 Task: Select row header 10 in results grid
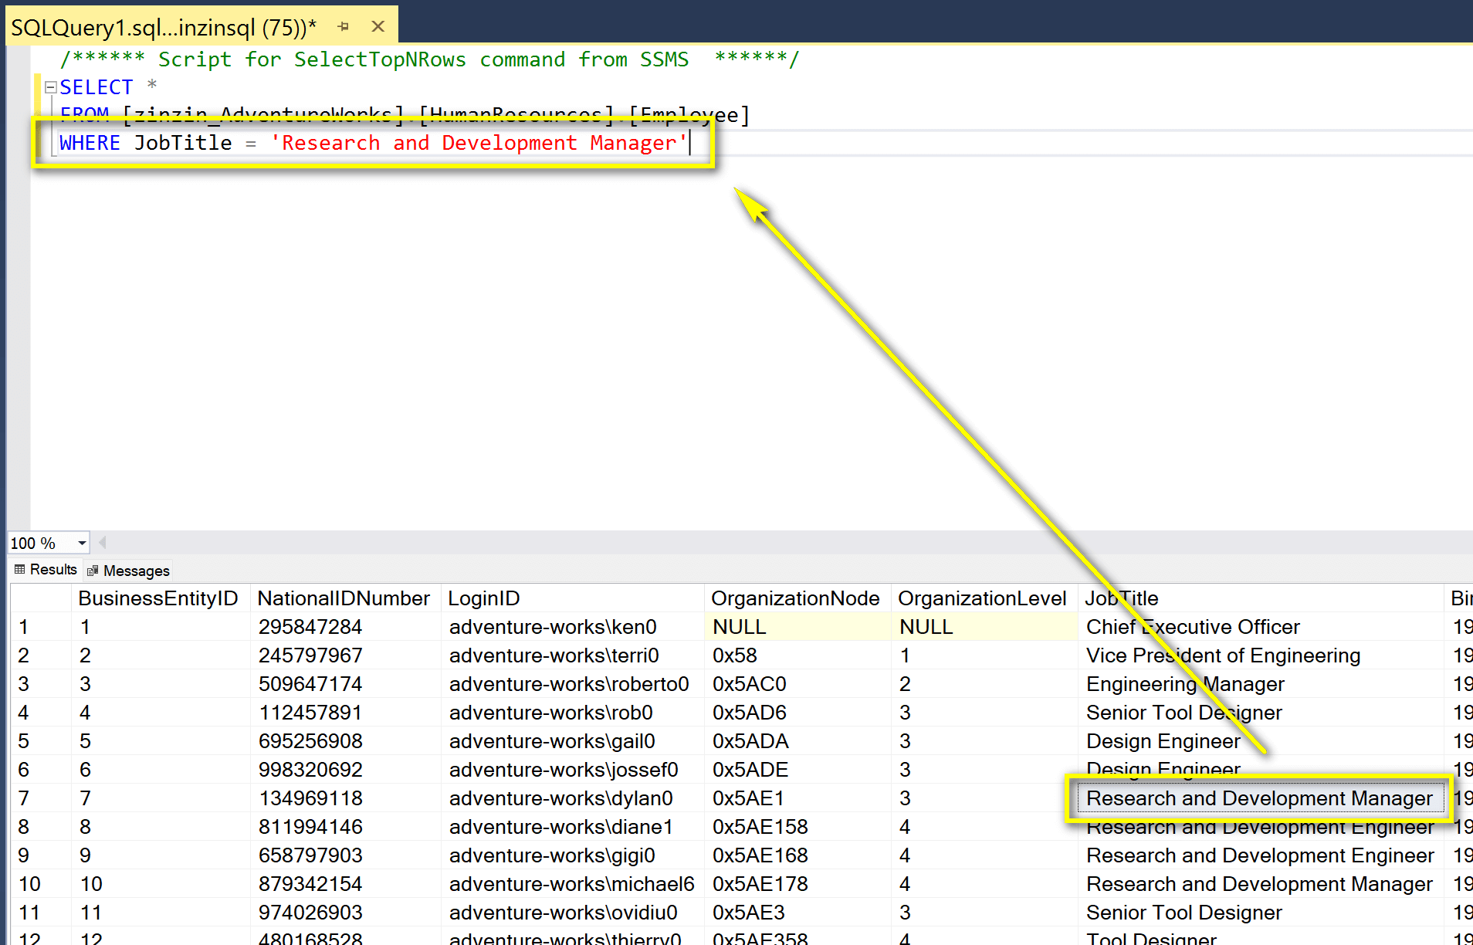pos(40,884)
